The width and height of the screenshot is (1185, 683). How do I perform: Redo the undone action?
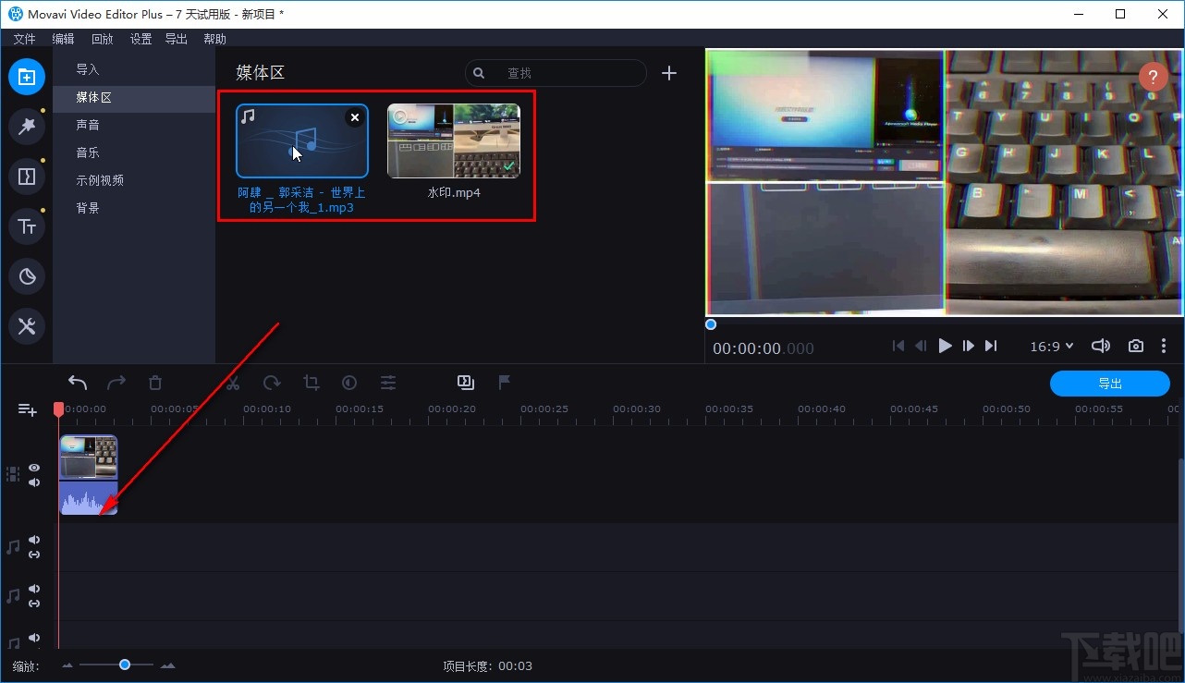(116, 383)
